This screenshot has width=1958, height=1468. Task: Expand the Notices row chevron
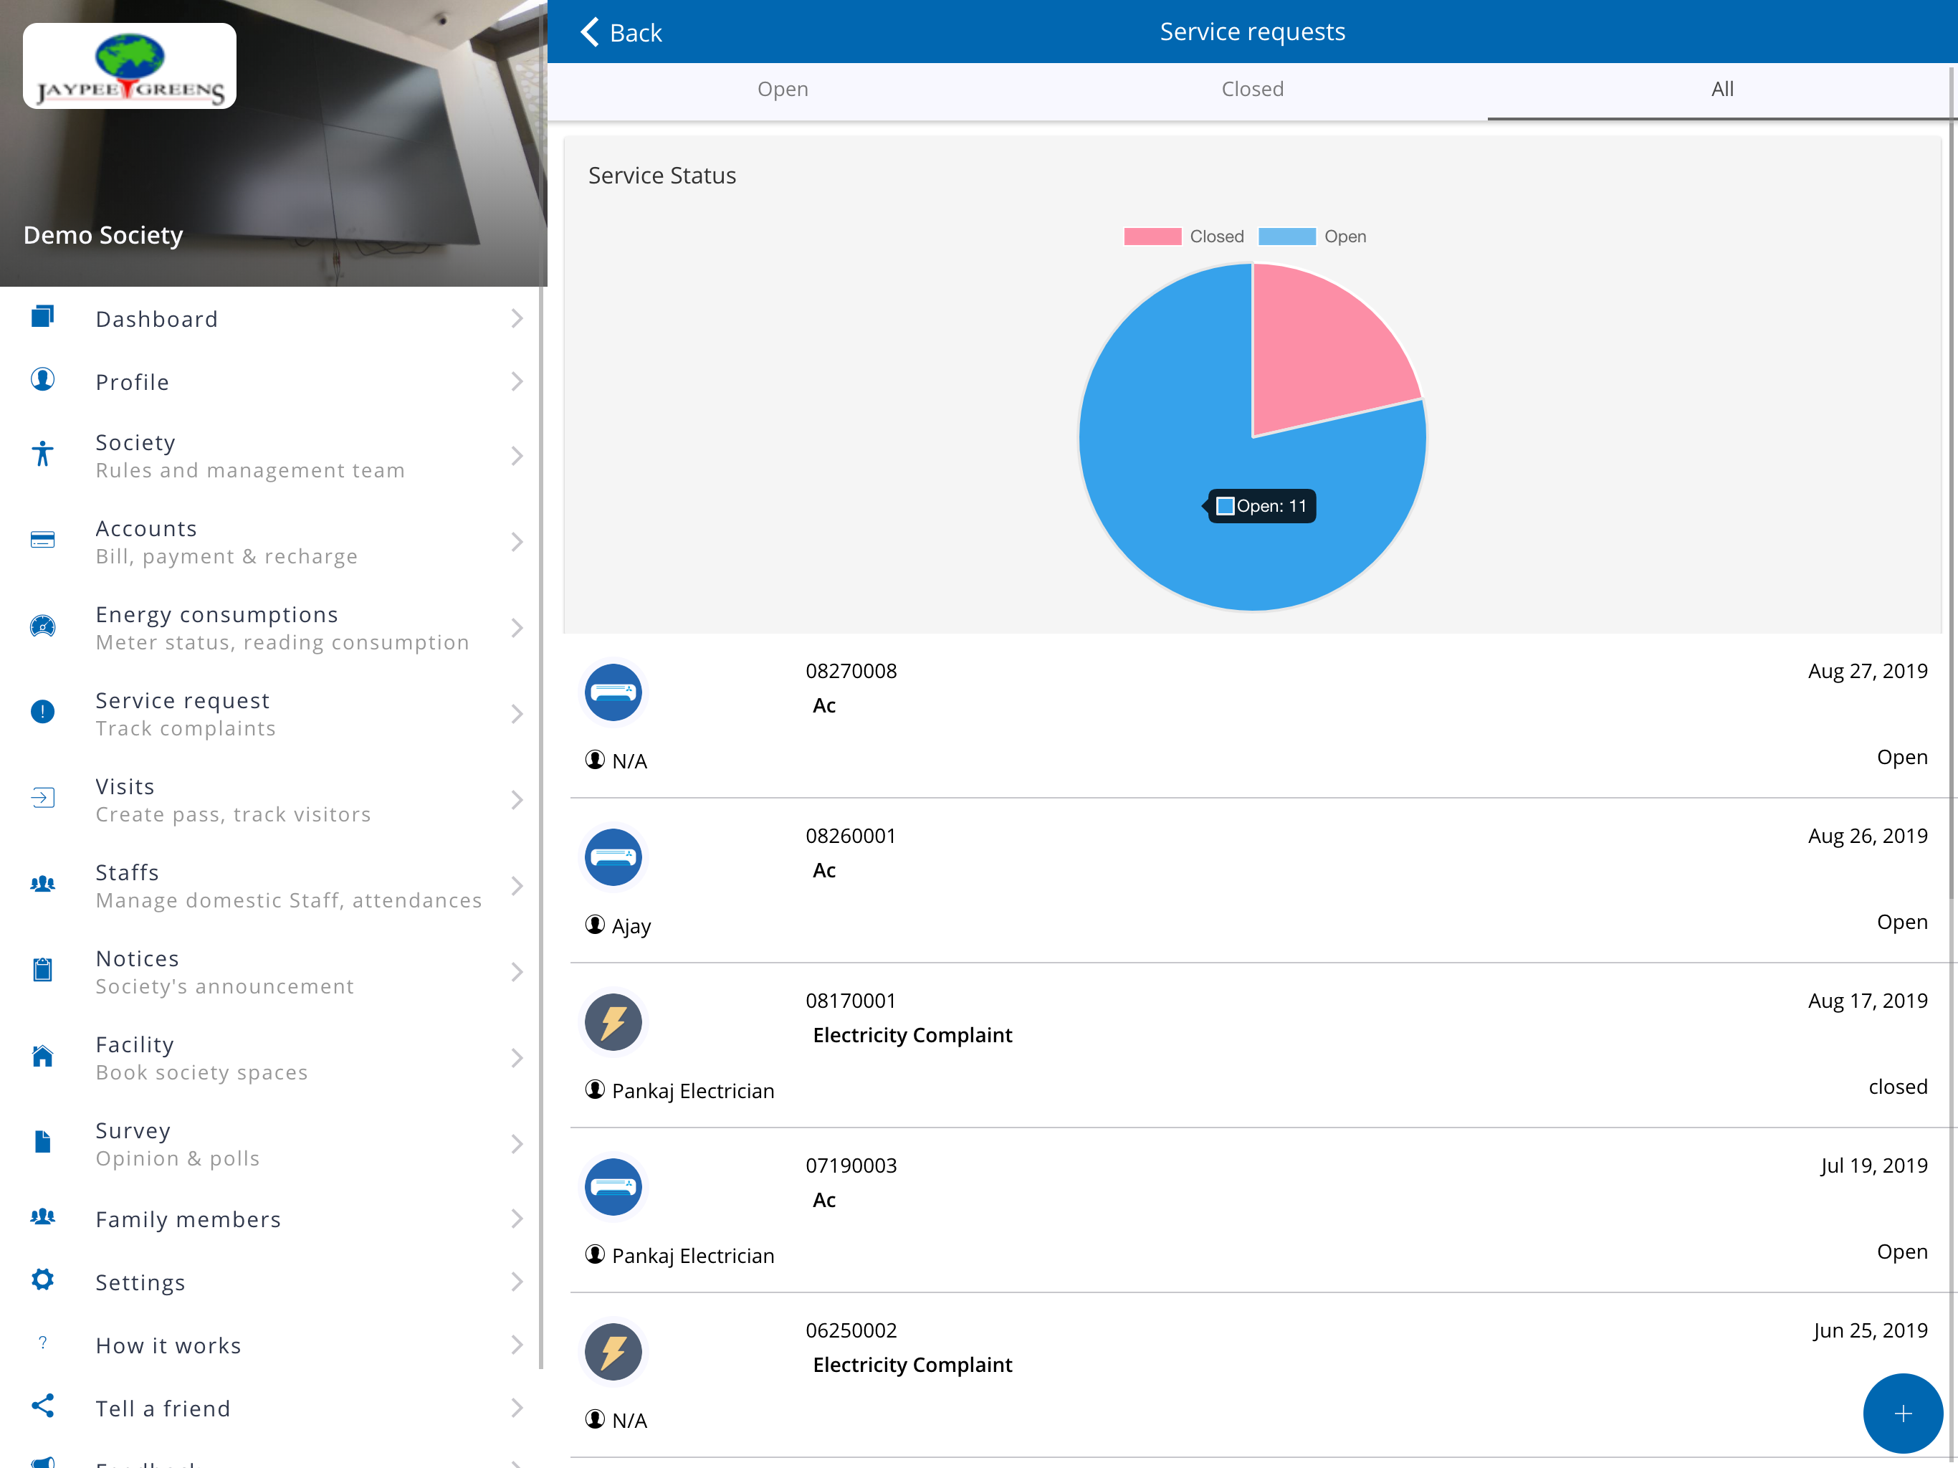coord(517,971)
